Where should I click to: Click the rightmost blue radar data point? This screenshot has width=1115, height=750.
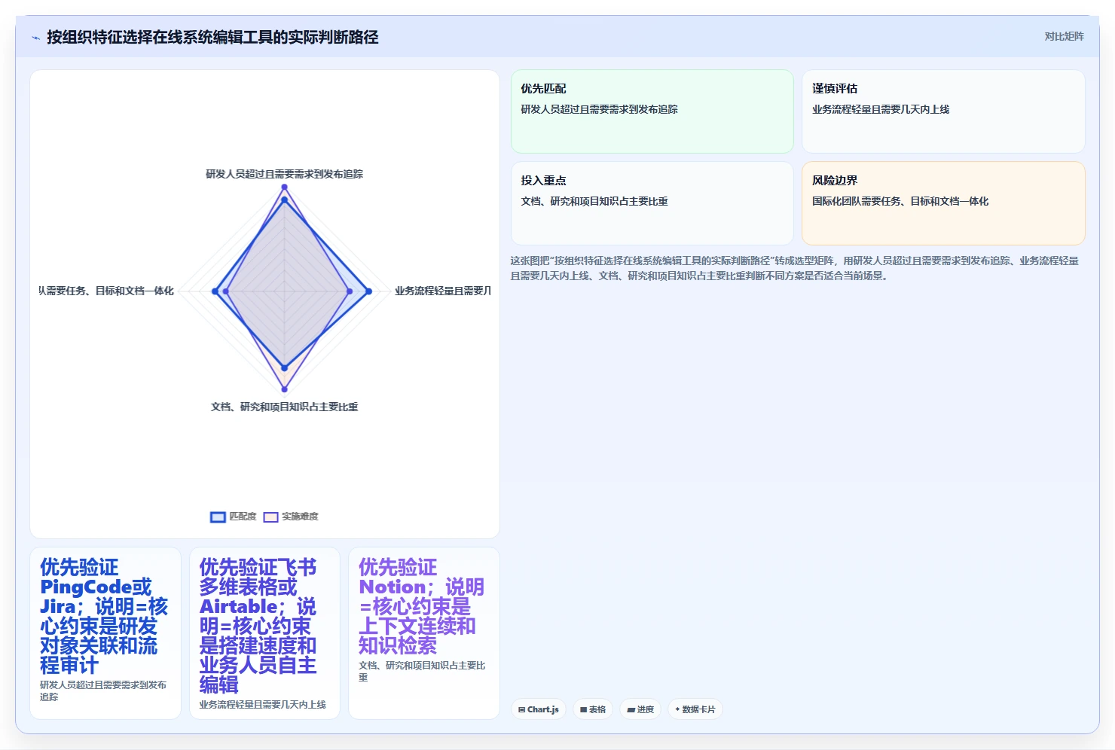pyautogui.click(x=368, y=291)
